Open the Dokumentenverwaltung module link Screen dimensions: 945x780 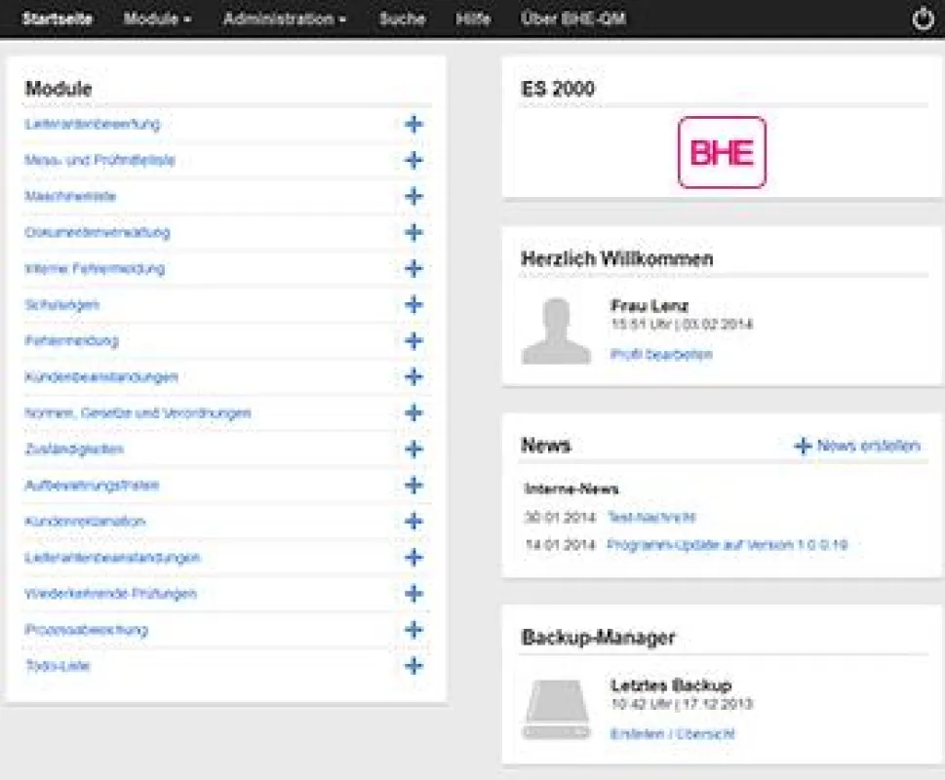97,232
